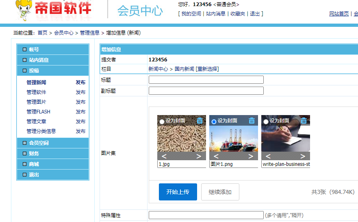The width and height of the screenshot is (358, 222).
Task: Open 管理FLASH in the sidebar menu
Action: (38, 112)
